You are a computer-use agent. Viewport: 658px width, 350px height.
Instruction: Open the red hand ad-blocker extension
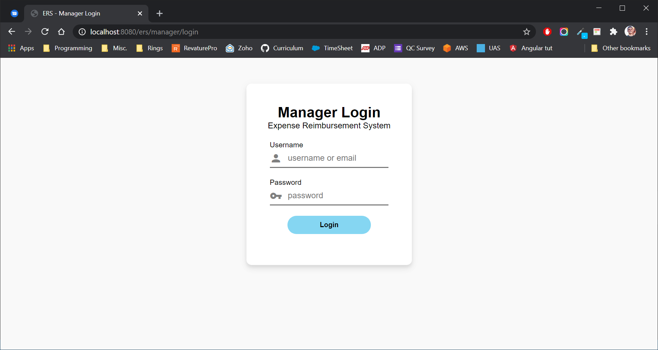coord(547,32)
